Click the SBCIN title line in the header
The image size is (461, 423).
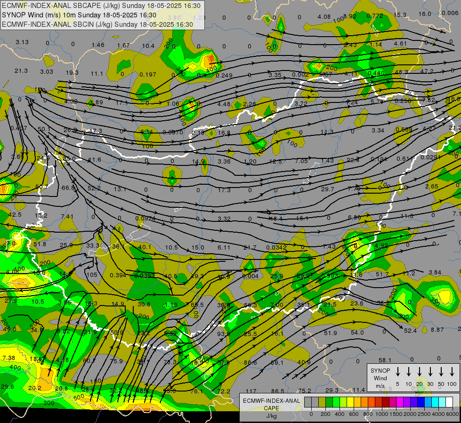pyautogui.click(x=97, y=24)
